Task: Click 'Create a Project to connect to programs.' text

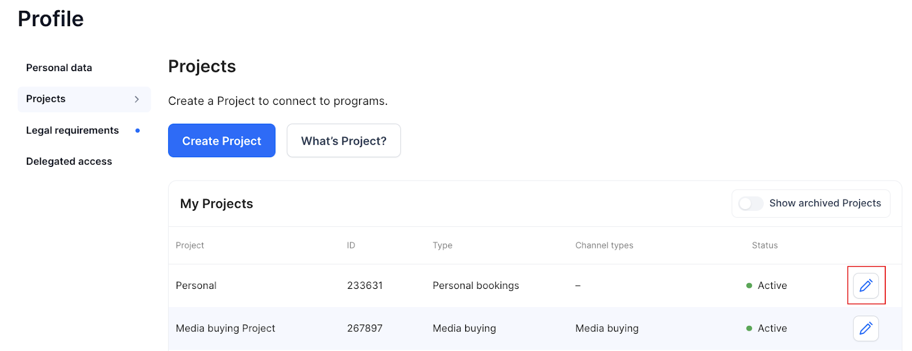Action: click(278, 101)
